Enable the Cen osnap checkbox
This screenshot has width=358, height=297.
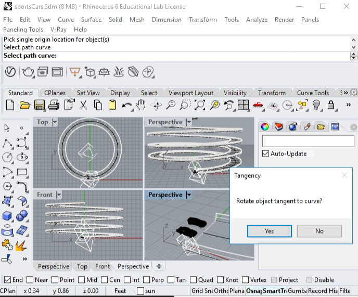[x=105, y=280]
